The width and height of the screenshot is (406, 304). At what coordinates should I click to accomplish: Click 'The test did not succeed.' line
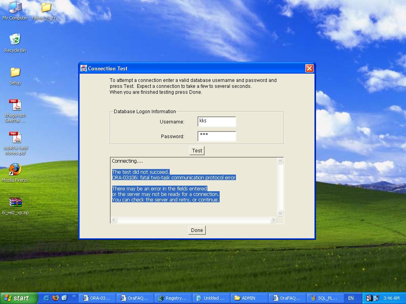pos(141,172)
